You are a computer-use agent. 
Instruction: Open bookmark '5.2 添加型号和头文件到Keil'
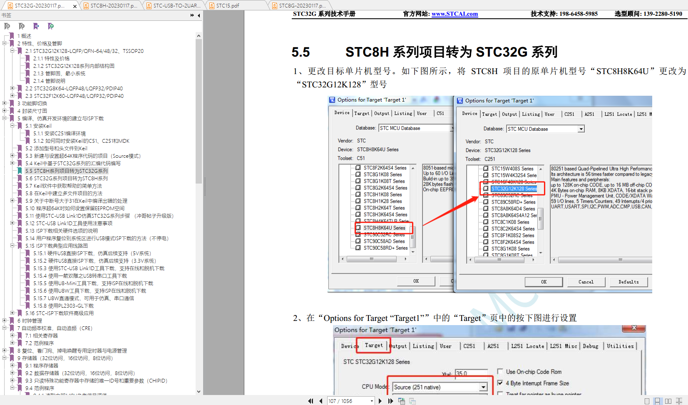click(56, 148)
